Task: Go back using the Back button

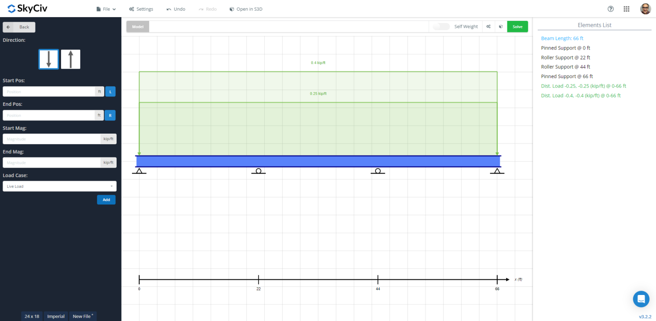Action: (19, 27)
